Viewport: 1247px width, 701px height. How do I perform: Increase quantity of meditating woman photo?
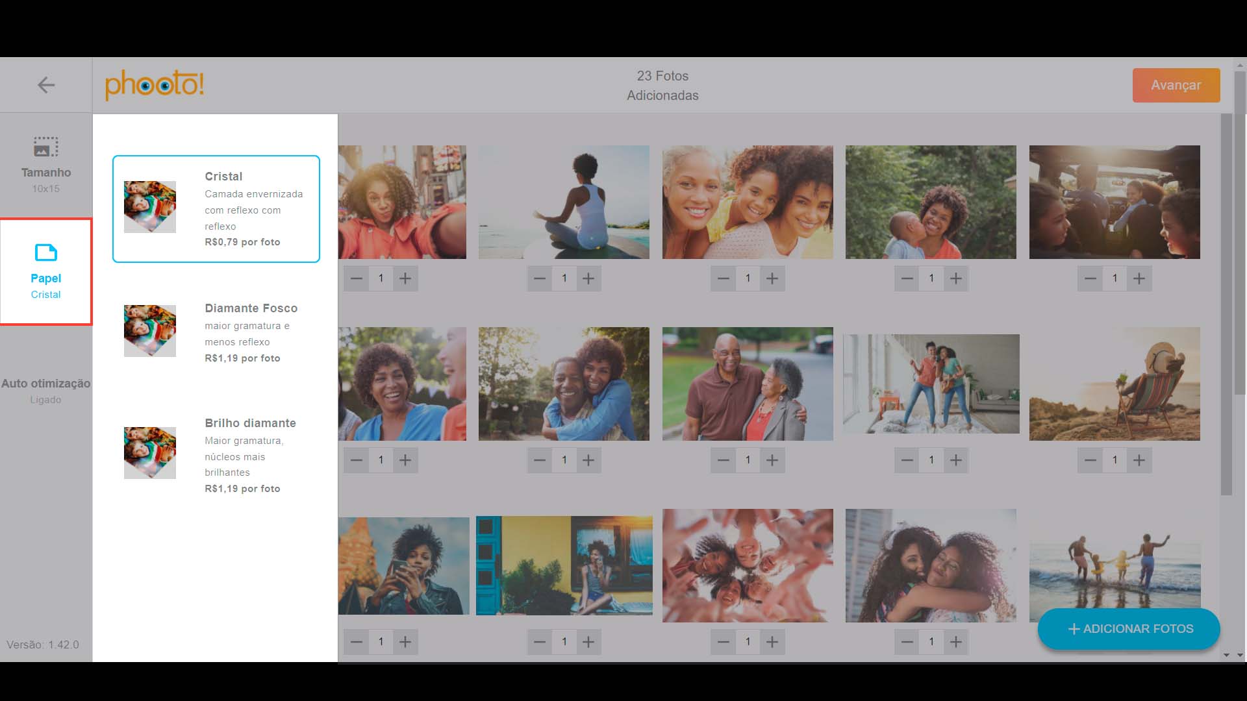pyautogui.click(x=588, y=278)
